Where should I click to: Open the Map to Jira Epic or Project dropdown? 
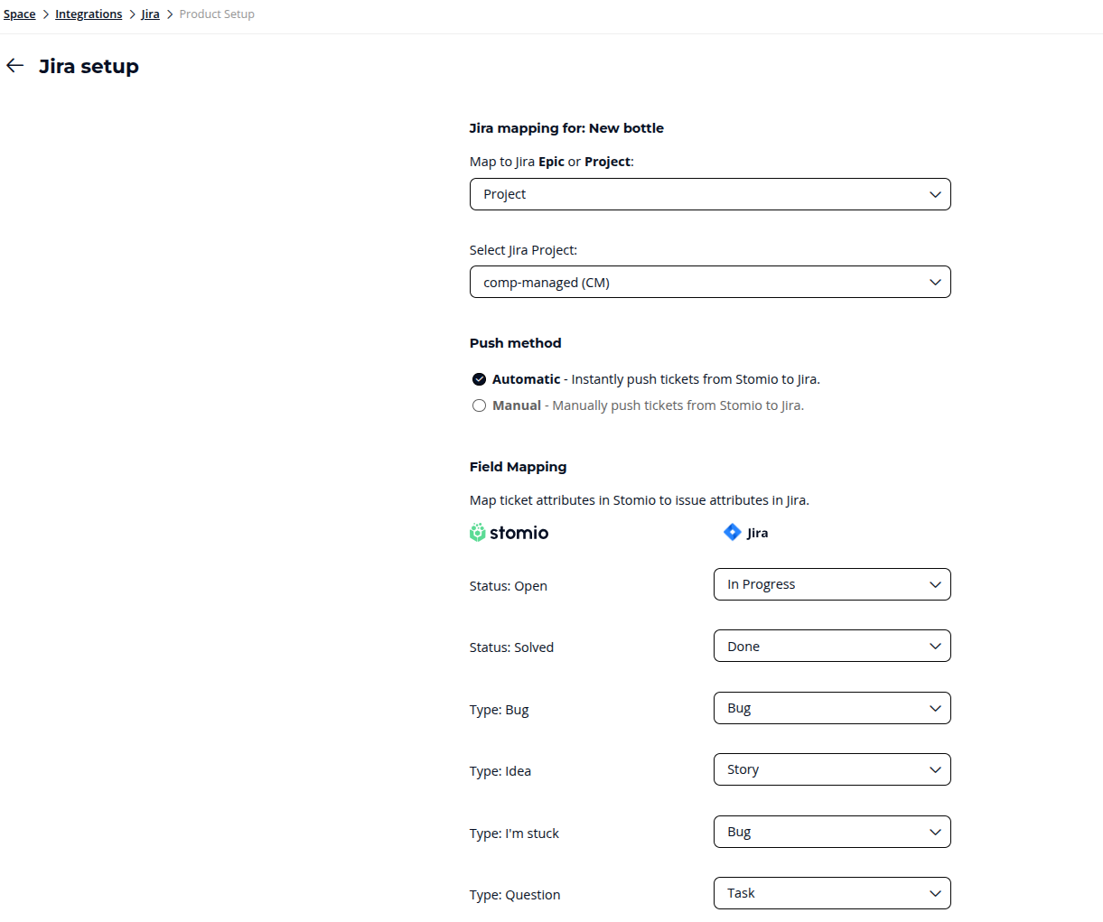click(x=709, y=194)
